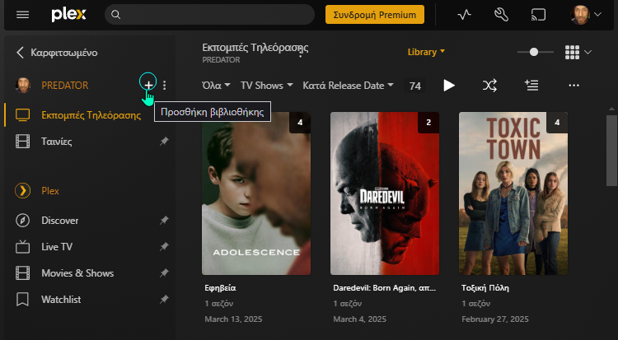Open the Adolescence poster
Viewport: 618px width, 340px height.
[x=256, y=193]
